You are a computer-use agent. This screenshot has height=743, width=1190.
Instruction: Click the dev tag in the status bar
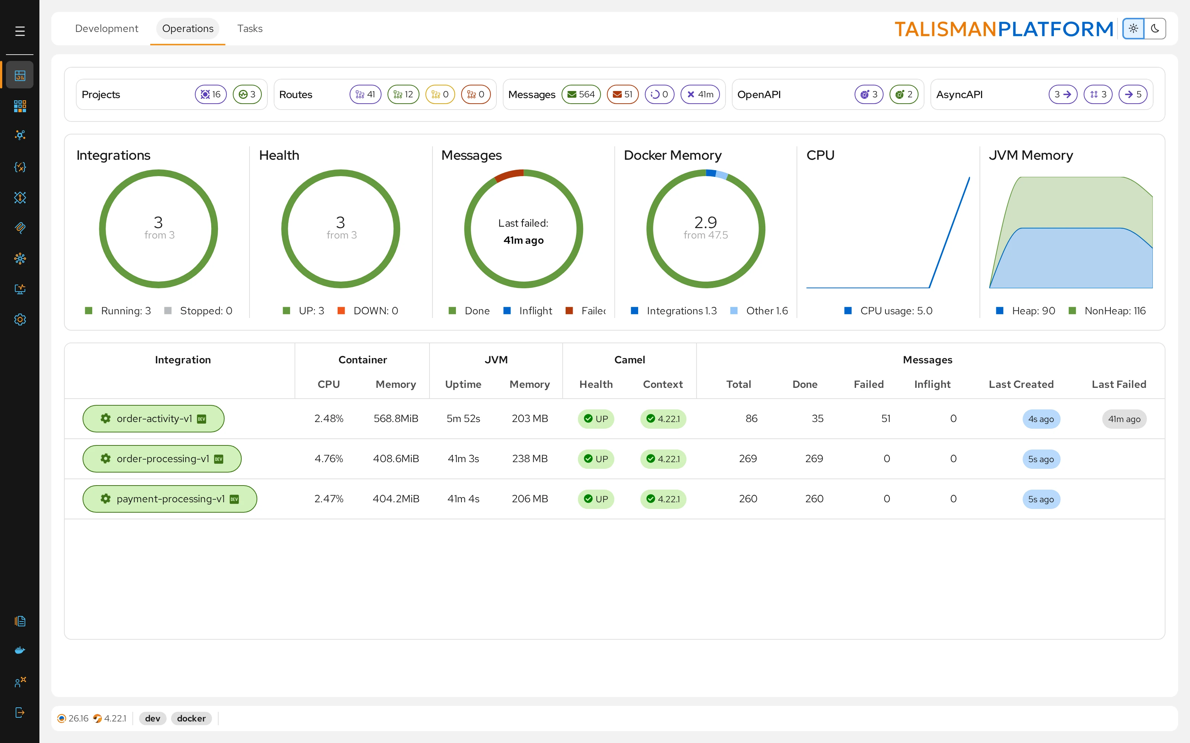point(152,718)
